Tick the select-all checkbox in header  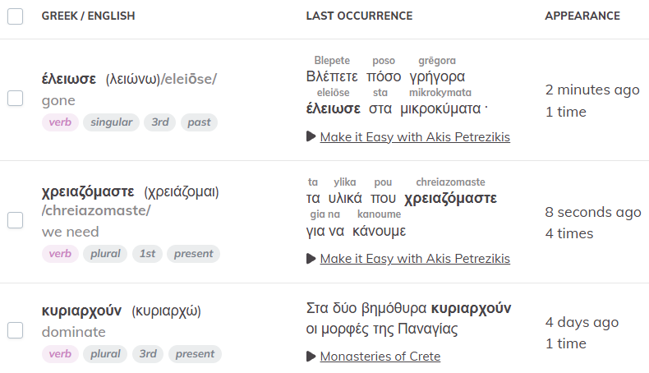click(x=16, y=16)
